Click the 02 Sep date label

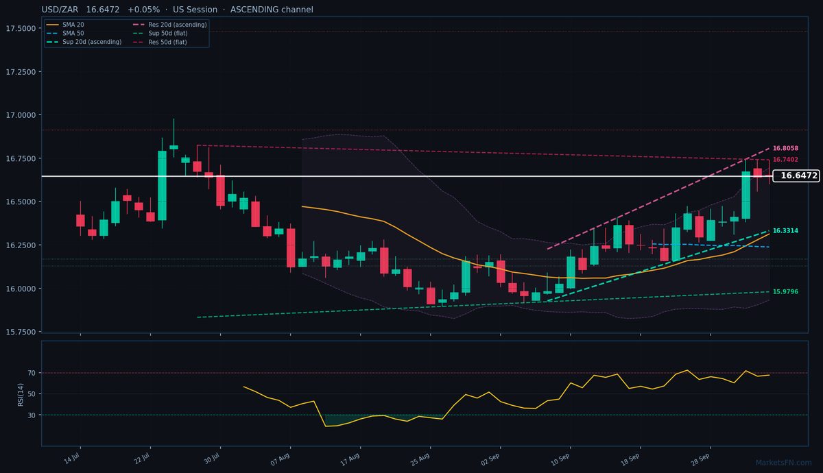coord(491,458)
